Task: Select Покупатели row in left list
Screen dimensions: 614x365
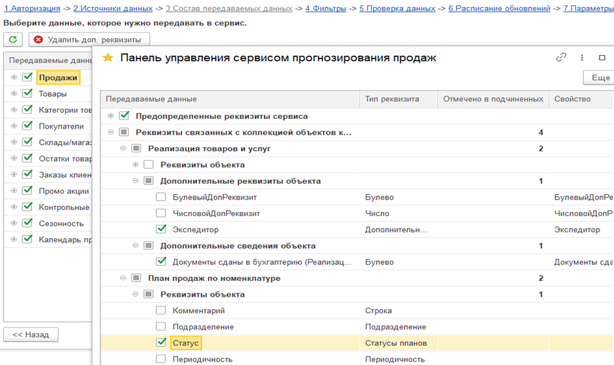Action: point(61,126)
